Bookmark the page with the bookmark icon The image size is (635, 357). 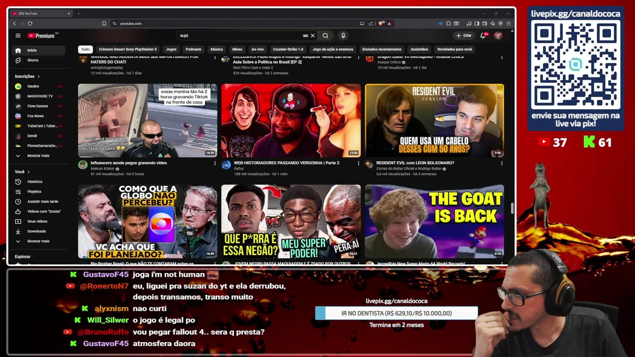click(x=104, y=23)
